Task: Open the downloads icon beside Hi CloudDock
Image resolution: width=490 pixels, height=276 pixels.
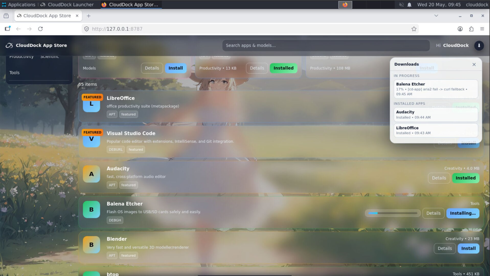Action: (x=479, y=45)
